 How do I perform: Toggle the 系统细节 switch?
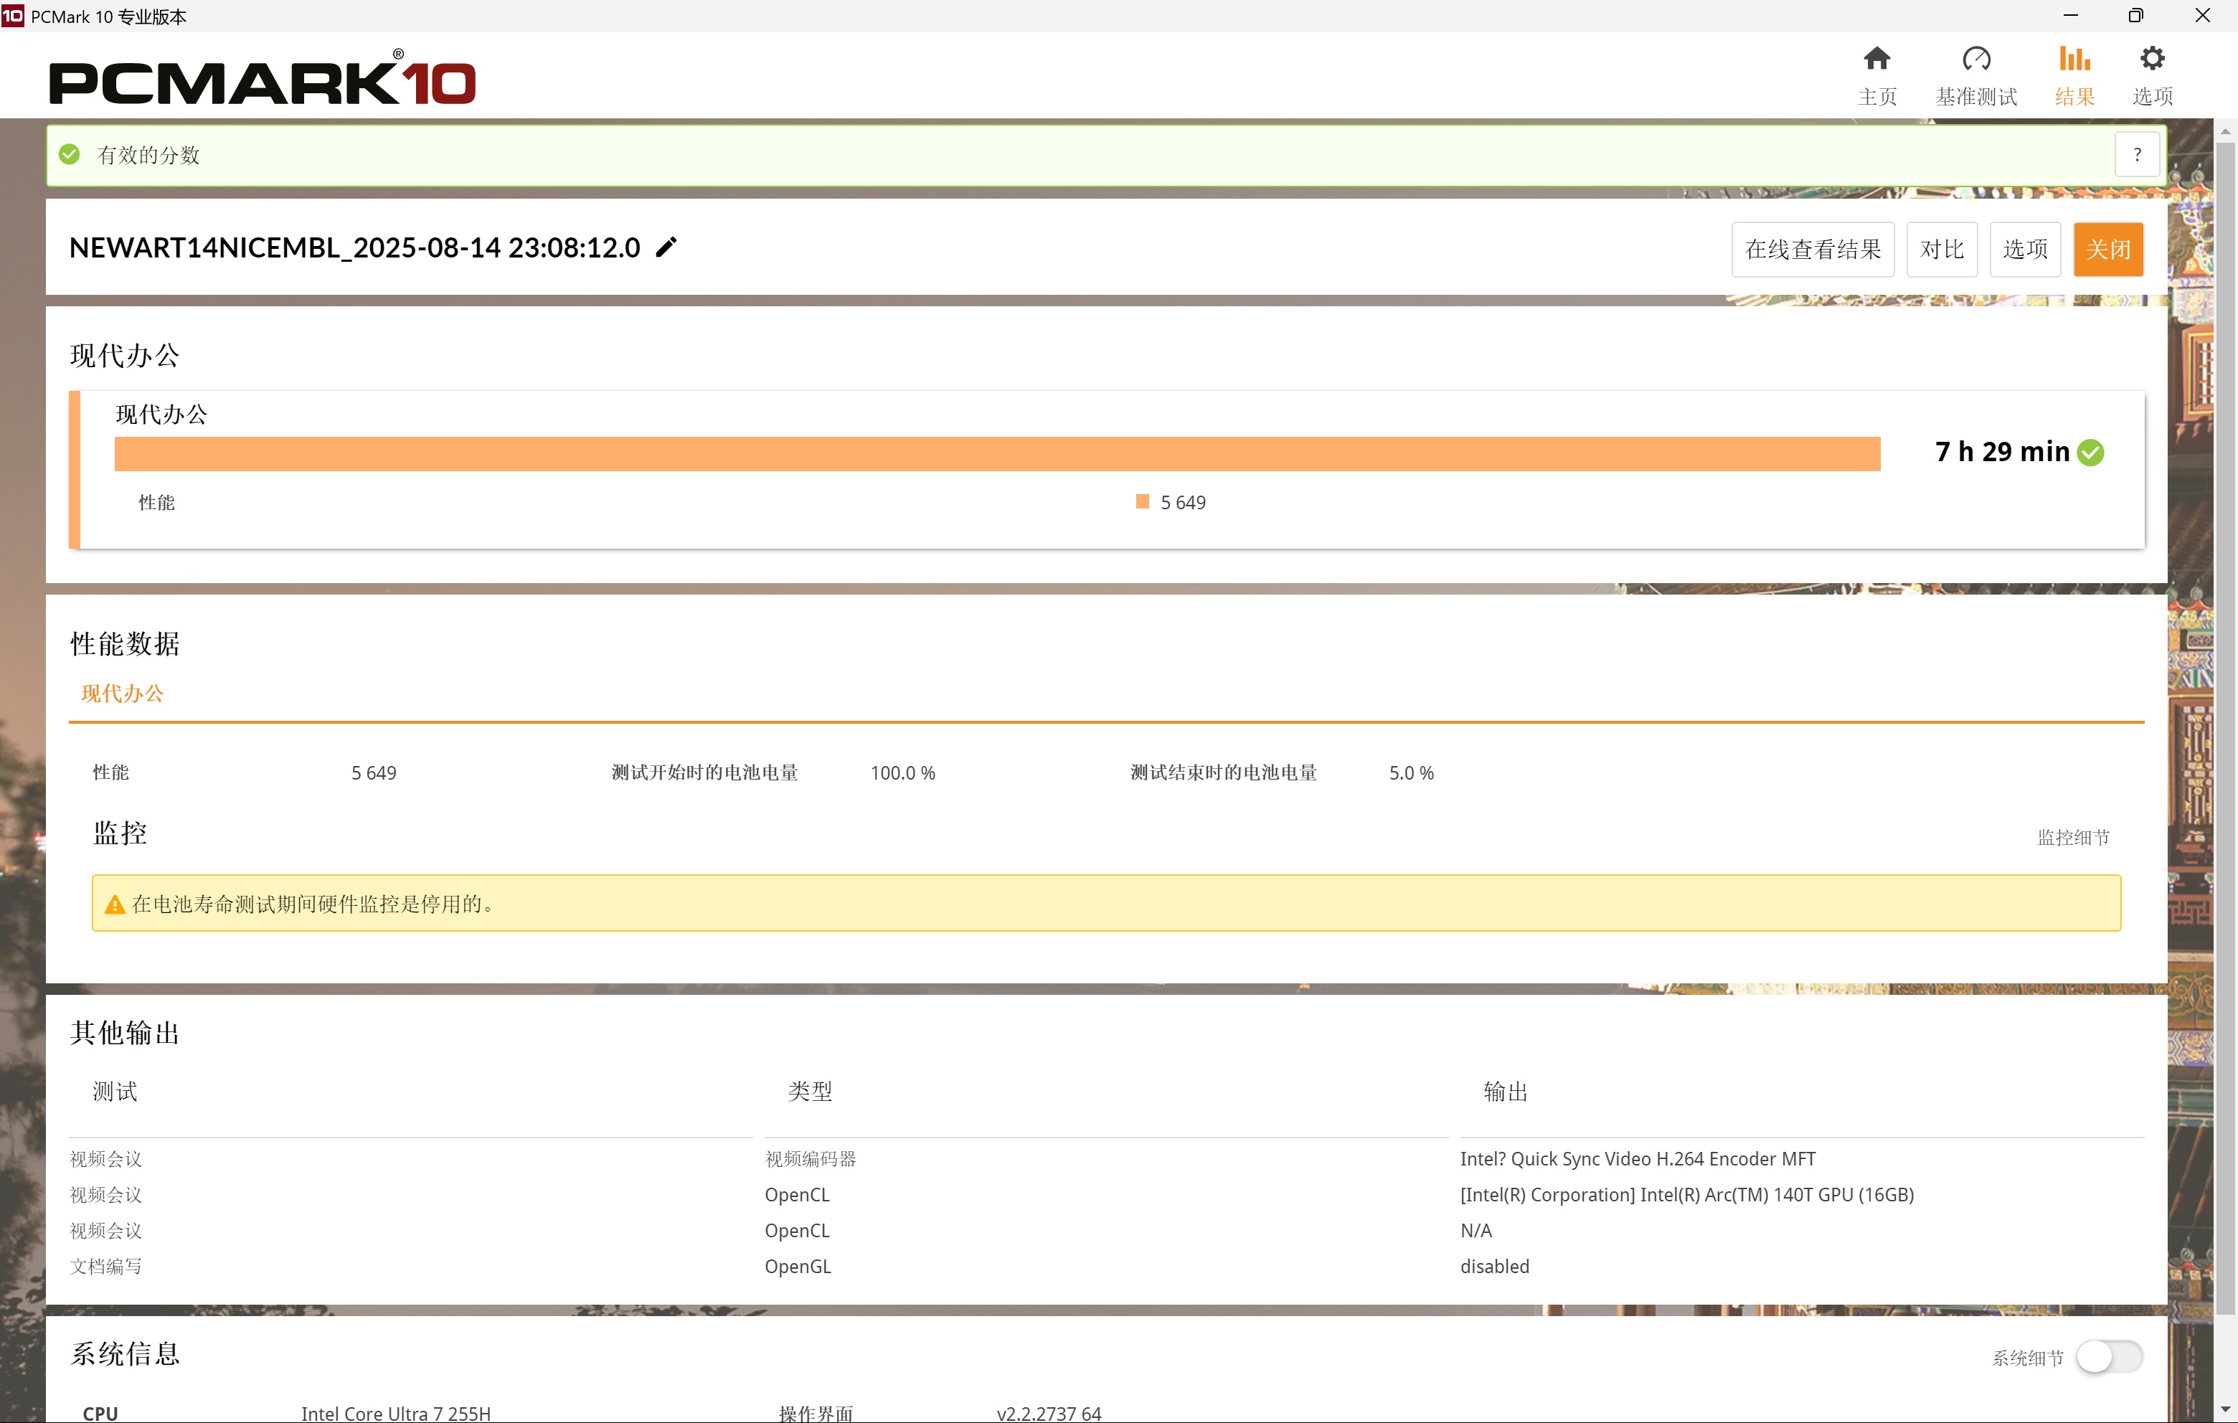pyautogui.click(x=2110, y=1356)
